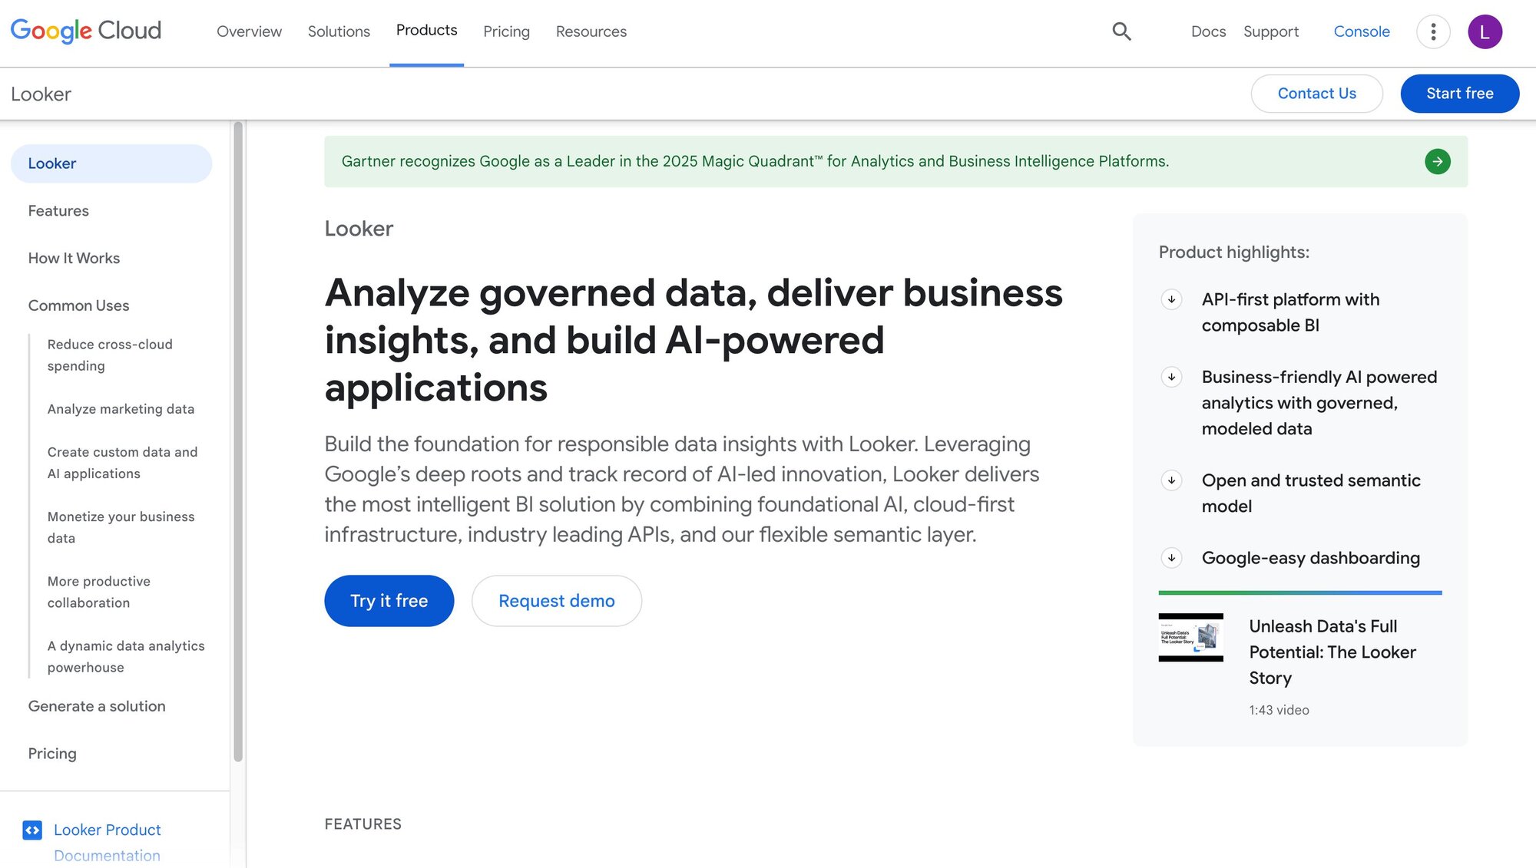The width and height of the screenshot is (1536, 868).
Task: Click the sidebar vertical scrollbar
Action: point(238,441)
